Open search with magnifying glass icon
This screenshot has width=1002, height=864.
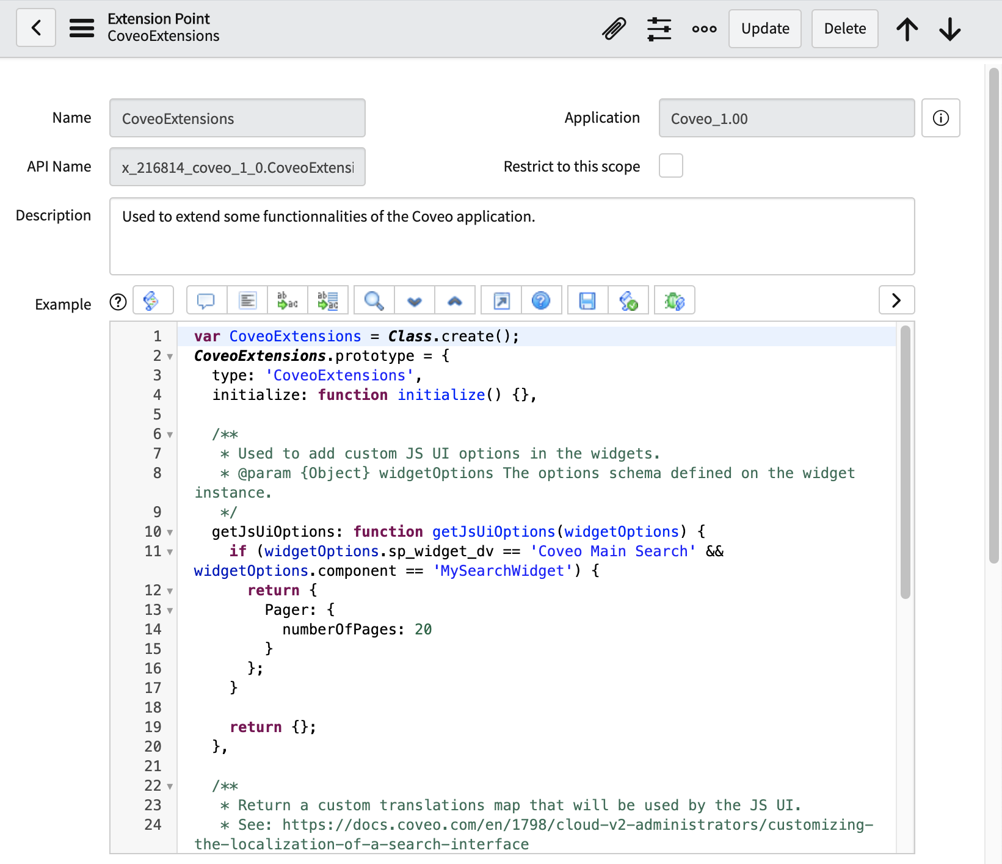pos(374,300)
